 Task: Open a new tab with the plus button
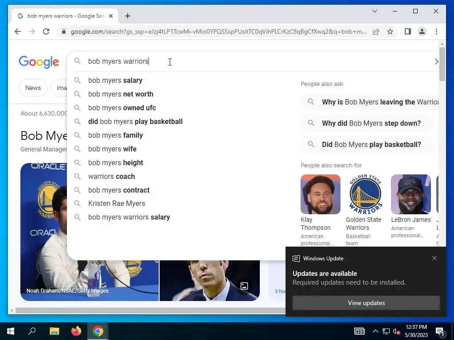coord(128,16)
